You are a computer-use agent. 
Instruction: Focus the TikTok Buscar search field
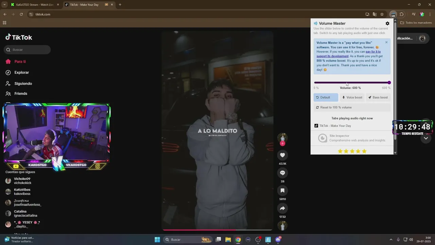click(x=27, y=50)
